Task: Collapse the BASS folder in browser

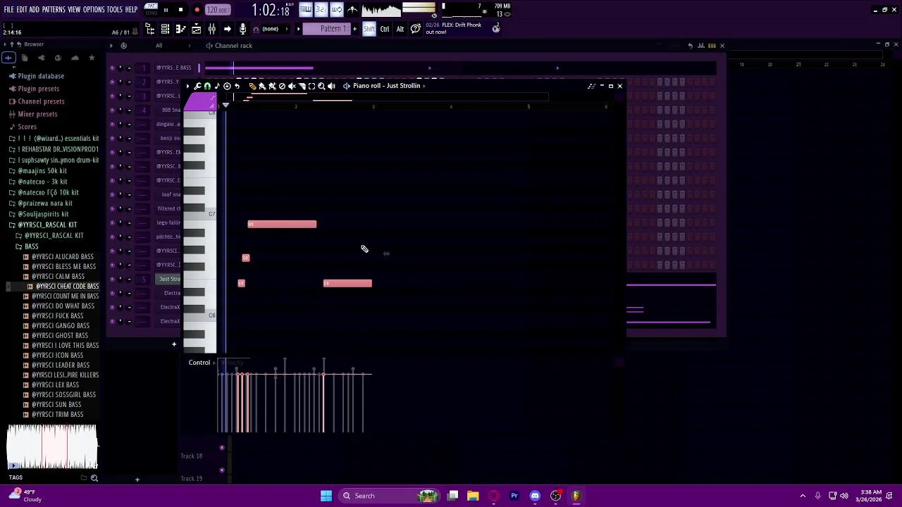Action: pos(18,246)
